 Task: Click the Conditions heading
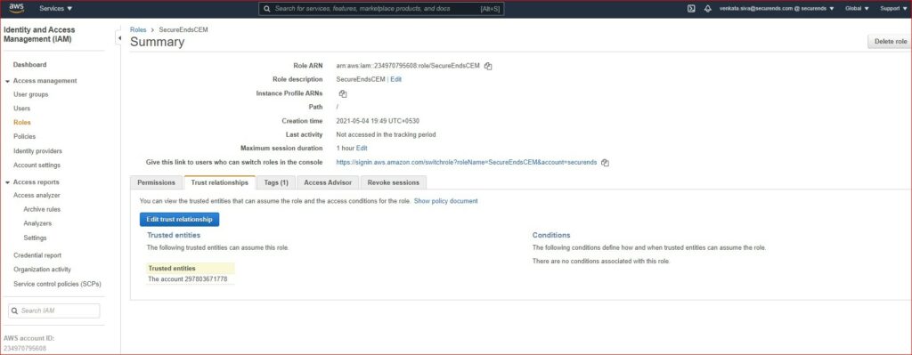click(551, 235)
